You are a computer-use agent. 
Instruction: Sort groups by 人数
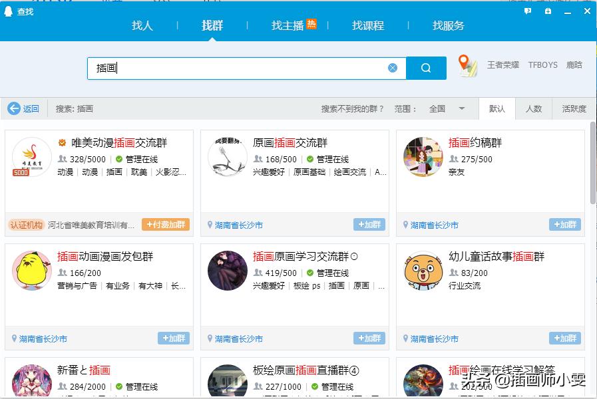point(534,109)
